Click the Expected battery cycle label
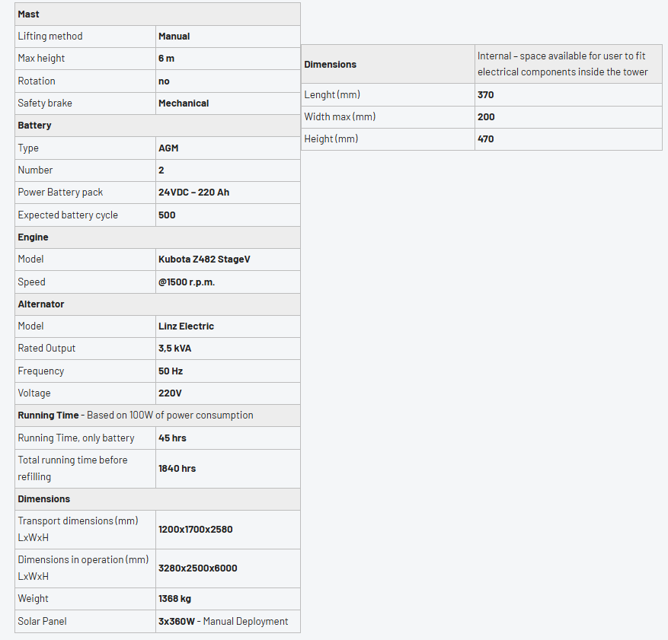The width and height of the screenshot is (668, 640). coord(68,215)
